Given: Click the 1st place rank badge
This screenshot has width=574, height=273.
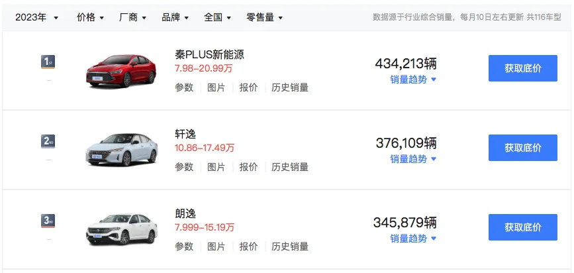Looking at the screenshot, I should 48,62.
